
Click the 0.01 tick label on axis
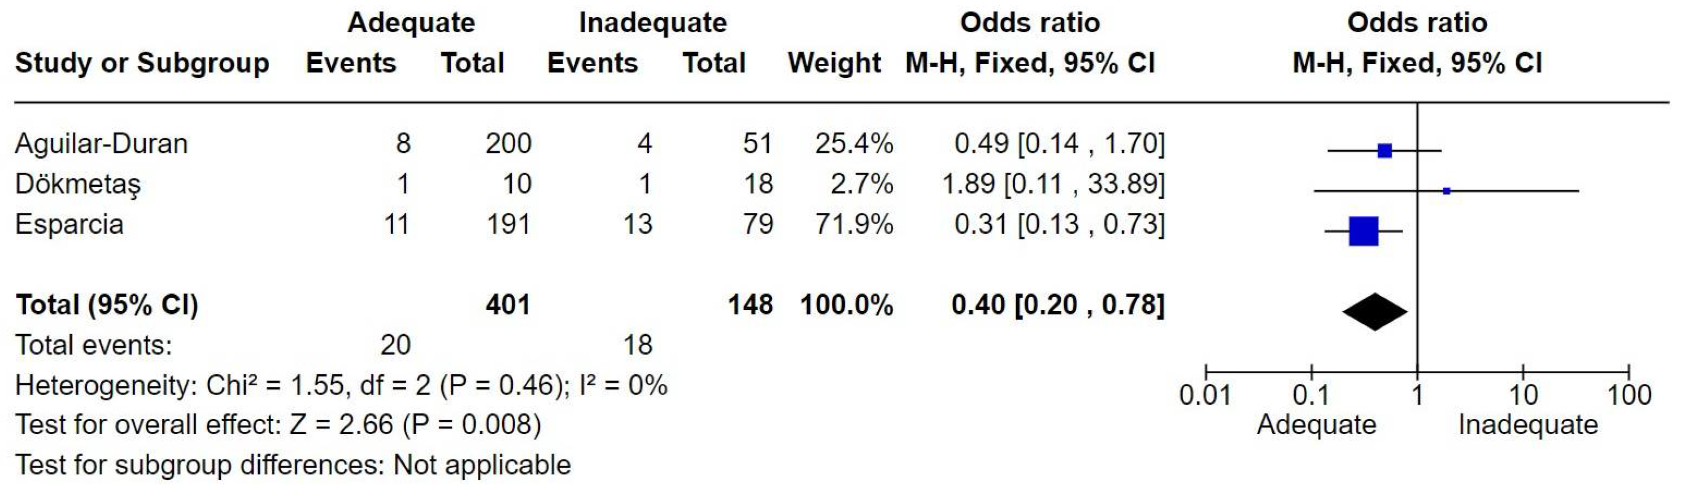pyautogui.click(x=1205, y=396)
